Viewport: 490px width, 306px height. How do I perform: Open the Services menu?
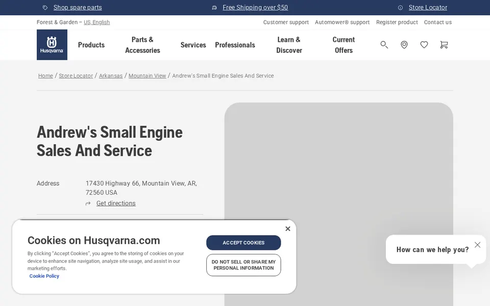coord(193,45)
